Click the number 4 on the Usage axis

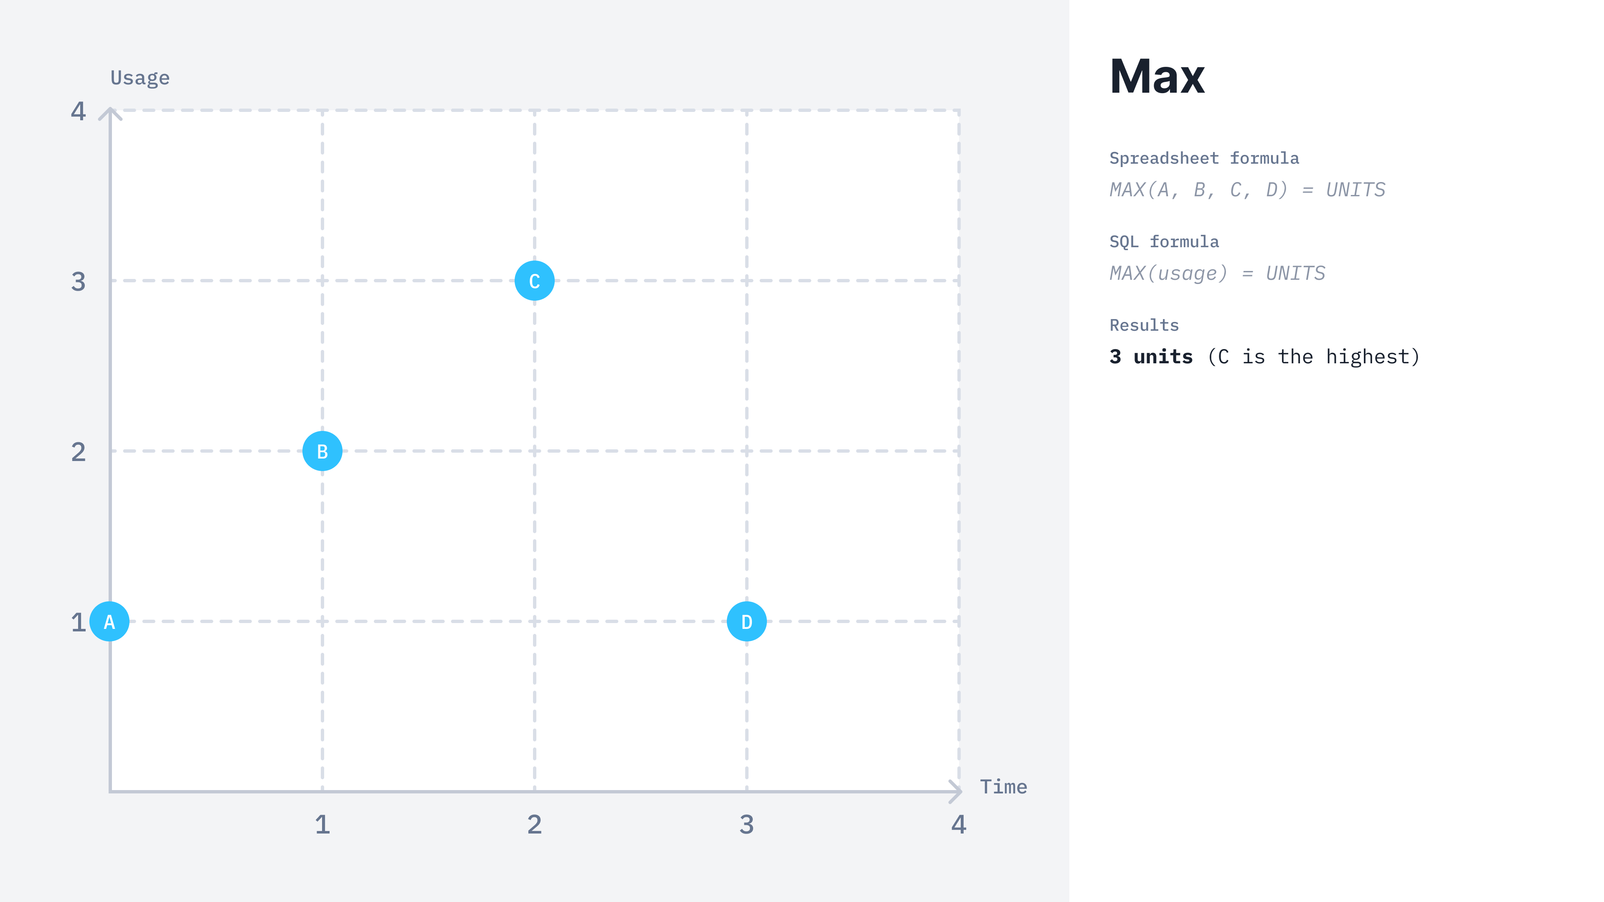click(x=79, y=111)
